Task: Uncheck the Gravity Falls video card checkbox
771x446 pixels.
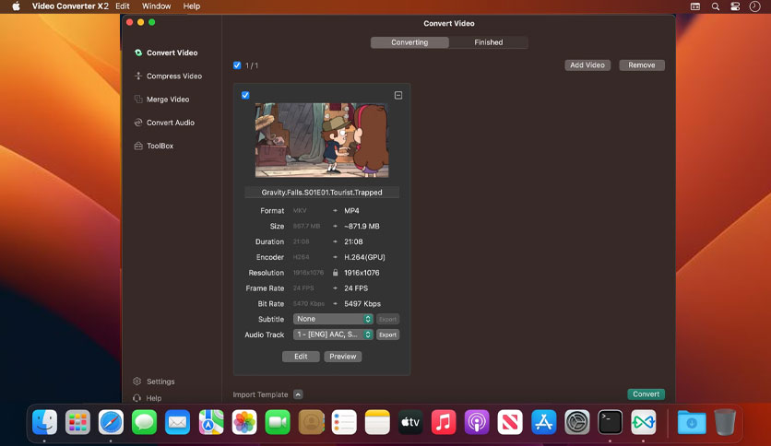Action: (245, 95)
